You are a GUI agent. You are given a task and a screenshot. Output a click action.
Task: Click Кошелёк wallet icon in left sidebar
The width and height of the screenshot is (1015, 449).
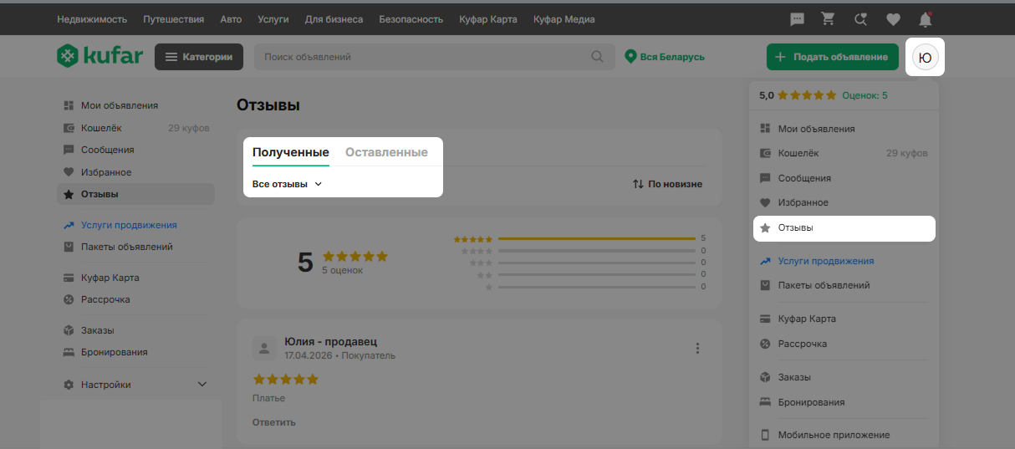pyautogui.click(x=69, y=128)
